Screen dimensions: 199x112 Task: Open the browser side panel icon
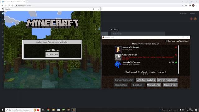click(x=190, y=6)
